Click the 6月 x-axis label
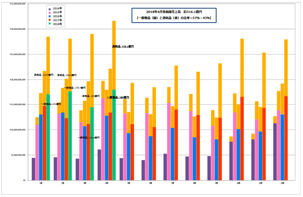 [150, 183]
